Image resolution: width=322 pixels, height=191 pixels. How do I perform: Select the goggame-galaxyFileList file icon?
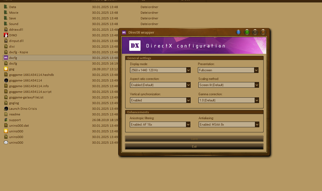tap(6, 97)
